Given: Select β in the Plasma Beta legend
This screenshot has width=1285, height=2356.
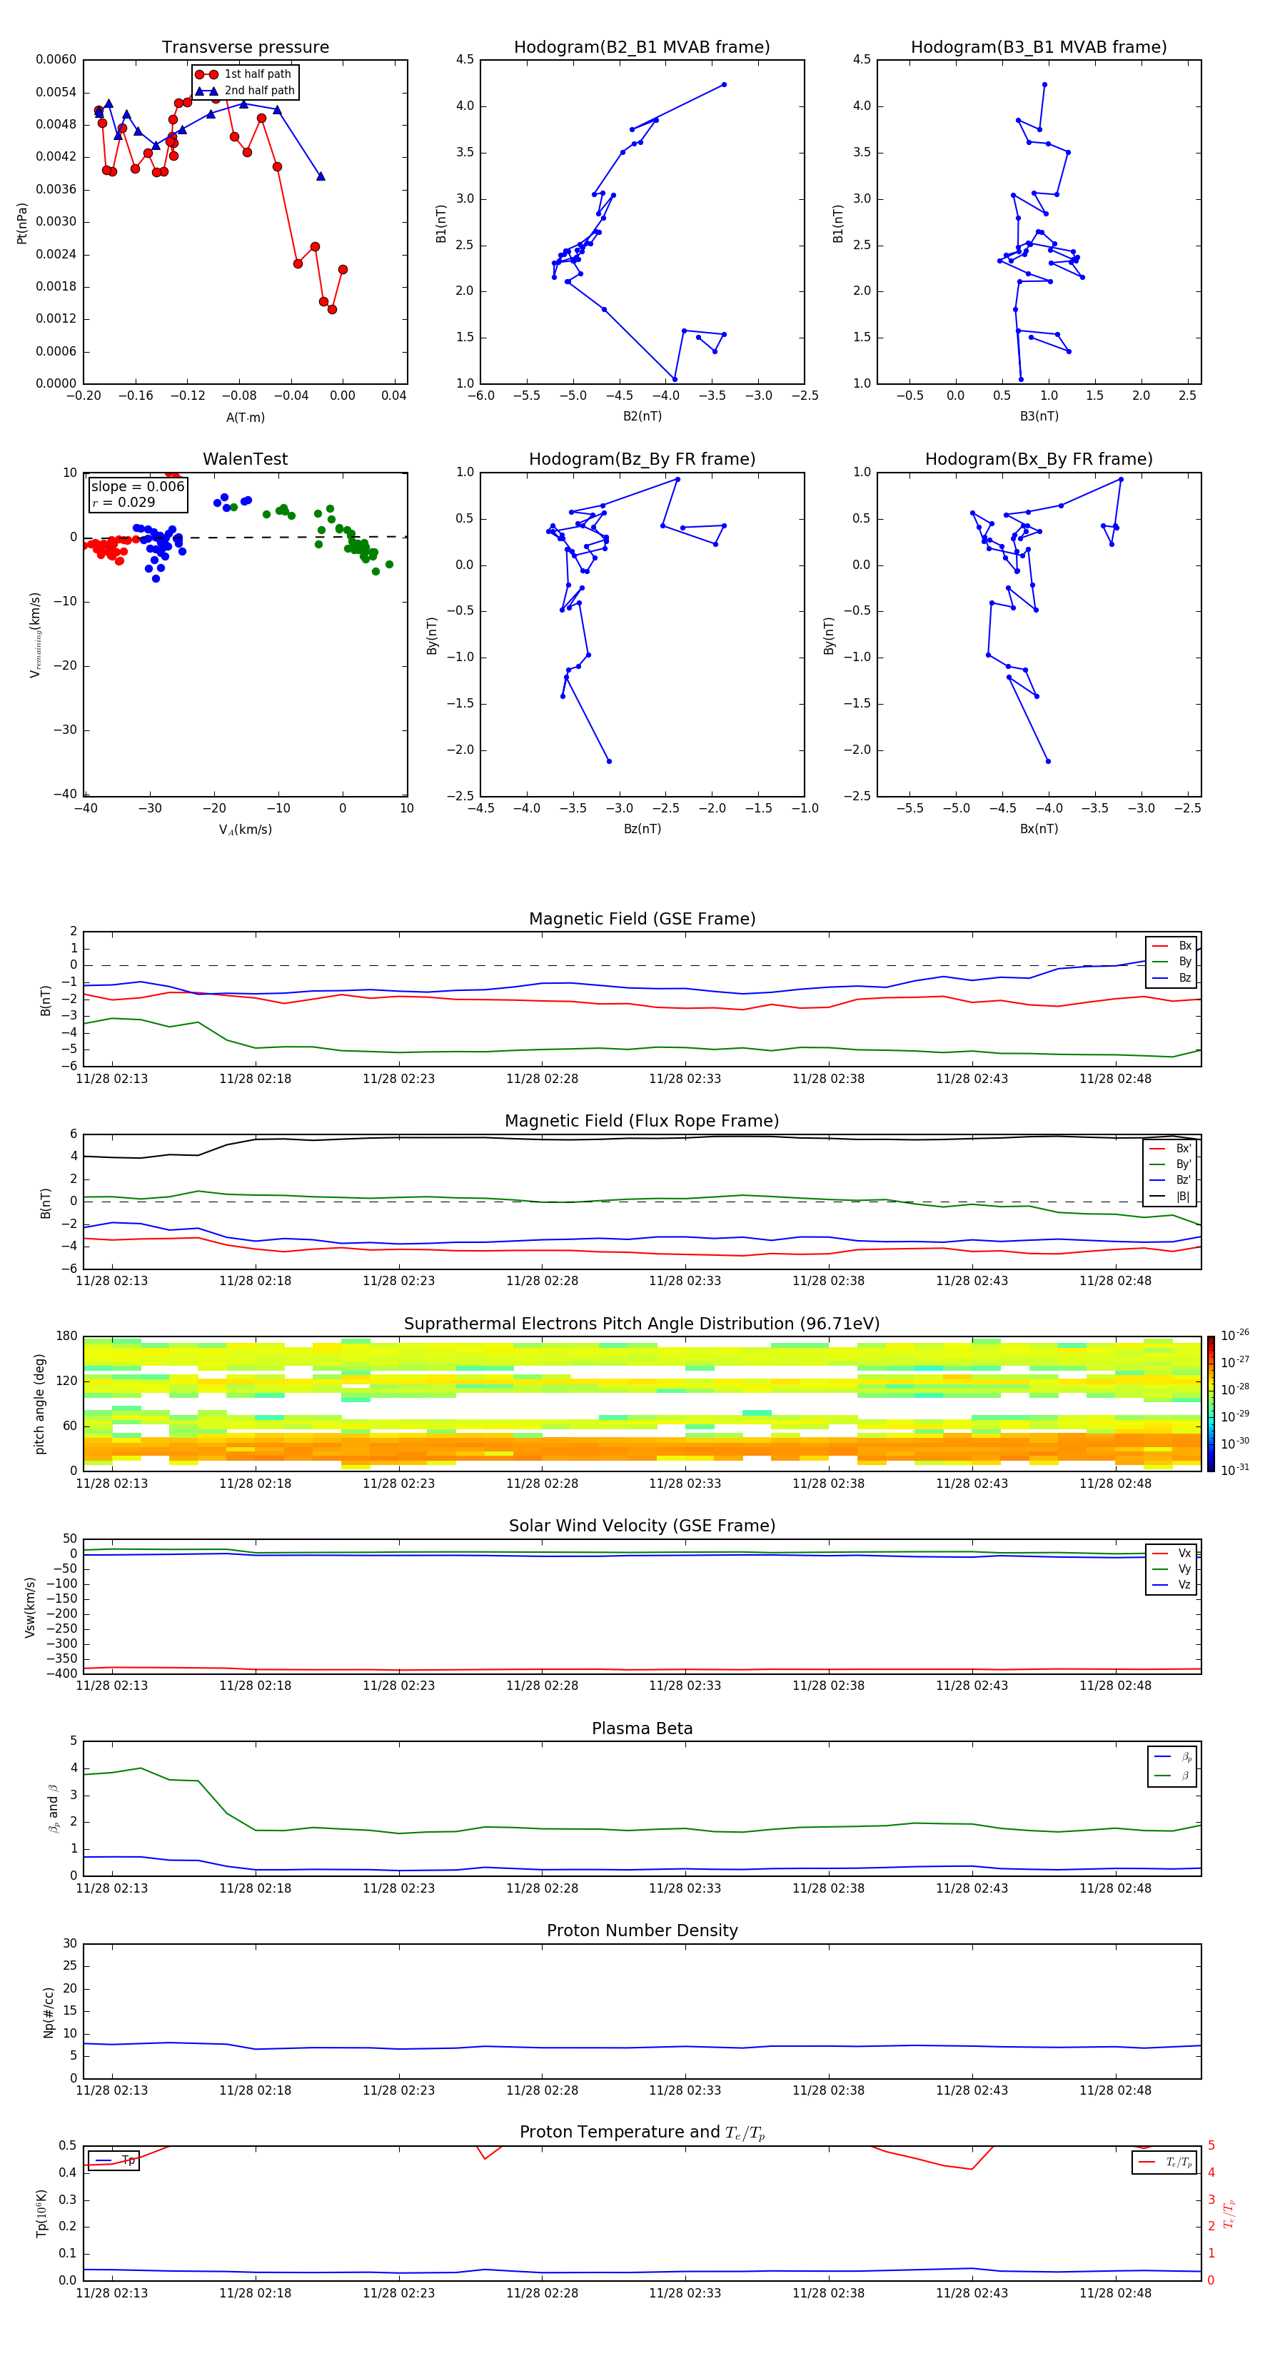Looking at the screenshot, I should [x=1172, y=1776].
